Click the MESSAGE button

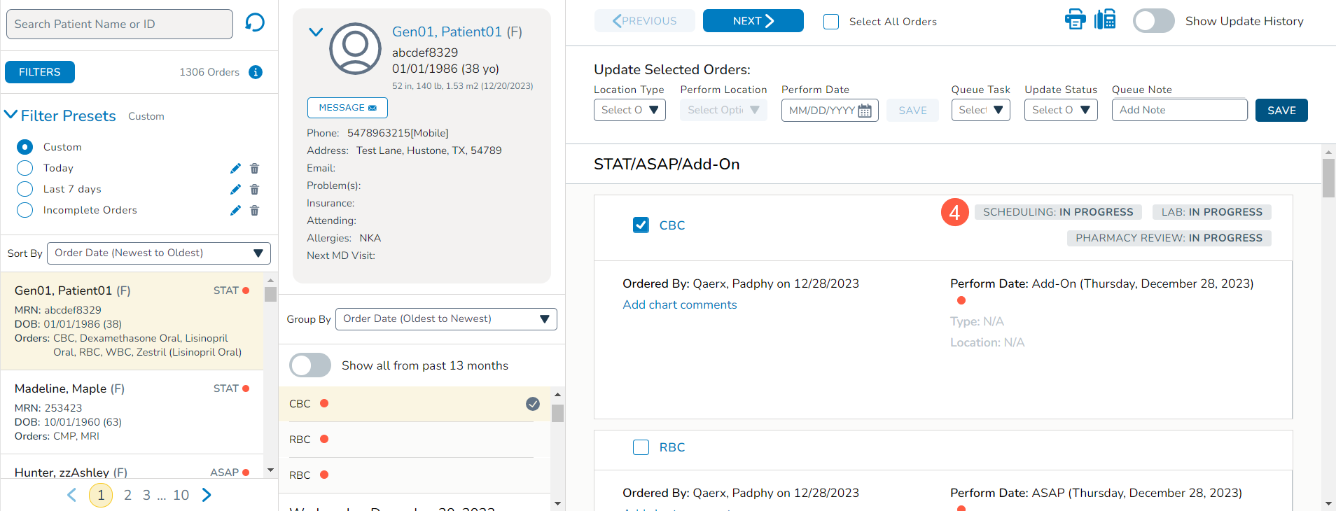tap(347, 108)
